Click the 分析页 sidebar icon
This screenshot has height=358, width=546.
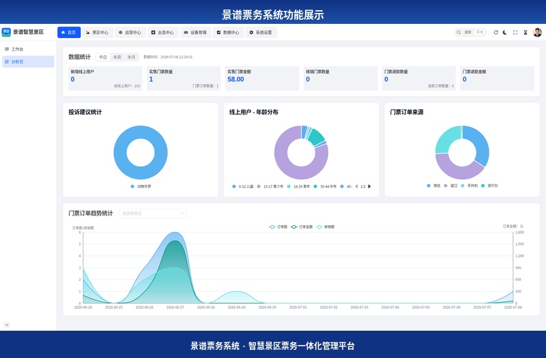click(x=7, y=61)
